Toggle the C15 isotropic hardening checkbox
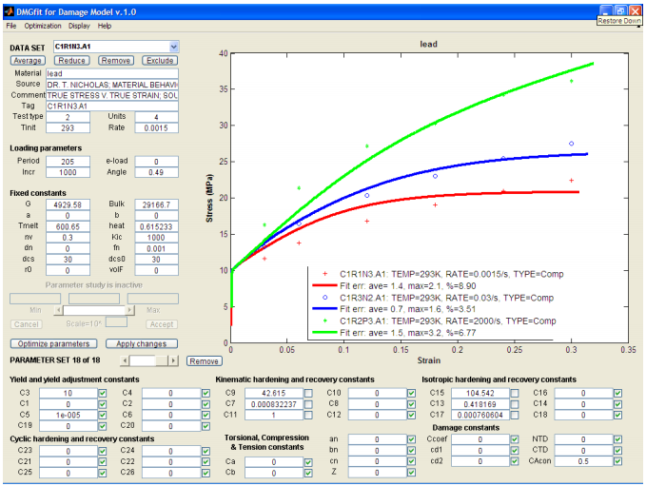The height and width of the screenshot is (486, 646). [x=515, y=393]
